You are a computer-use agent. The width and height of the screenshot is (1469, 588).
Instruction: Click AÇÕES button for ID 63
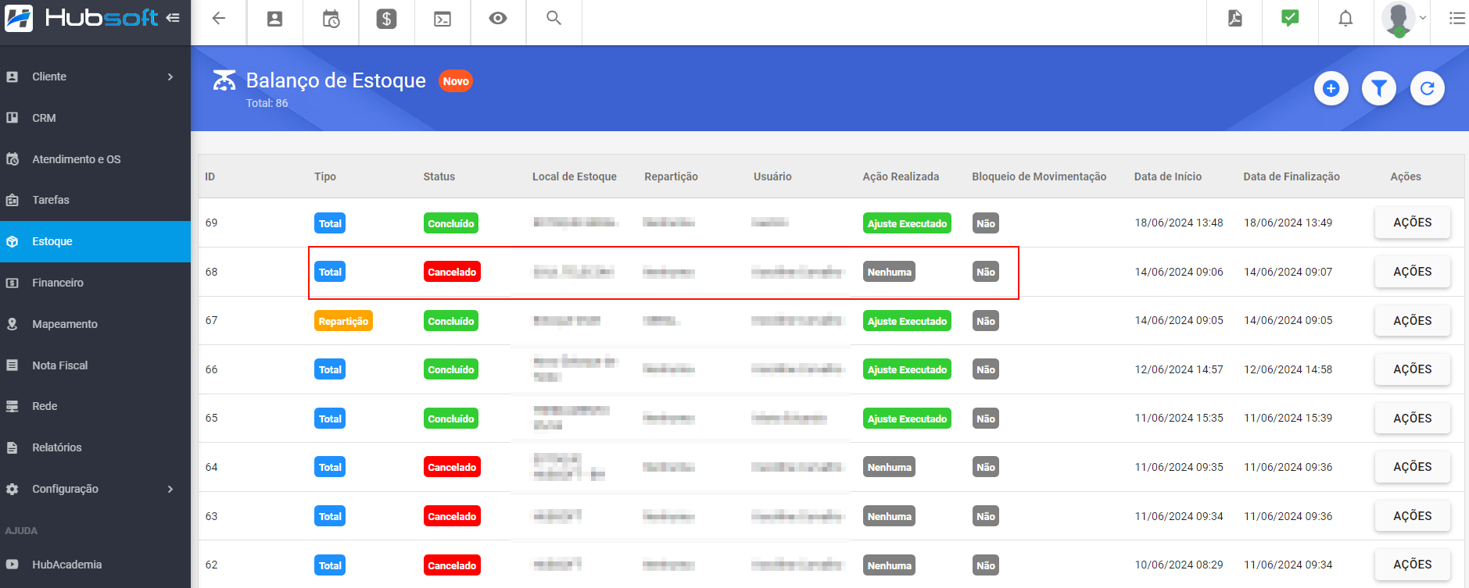click(1412, 516)
